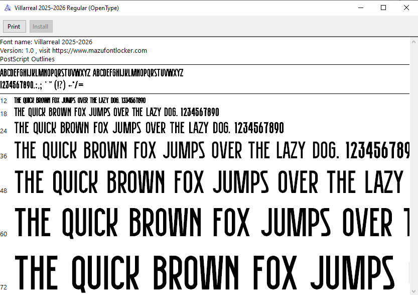Click the alphabet character sample line
This screenshot has height=295, width=418.
pos(92,73)
